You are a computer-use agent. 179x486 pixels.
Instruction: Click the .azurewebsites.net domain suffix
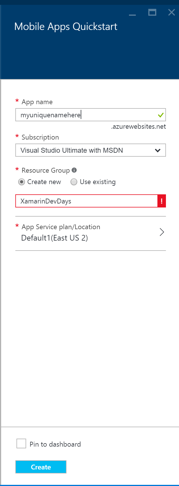point(138,127)
